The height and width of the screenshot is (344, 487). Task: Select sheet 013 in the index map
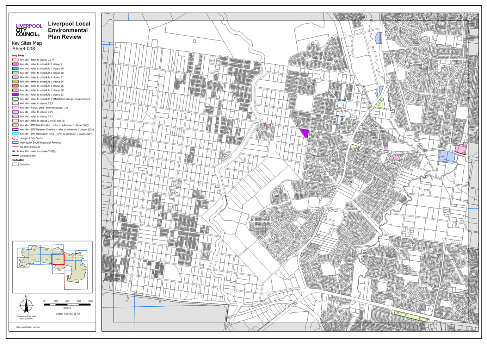coord(70,265)
